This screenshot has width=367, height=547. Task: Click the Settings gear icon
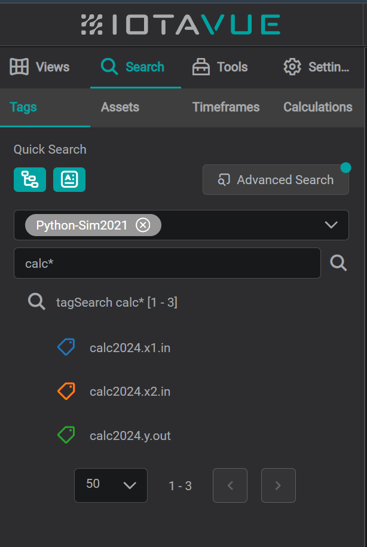pos(292,66)
